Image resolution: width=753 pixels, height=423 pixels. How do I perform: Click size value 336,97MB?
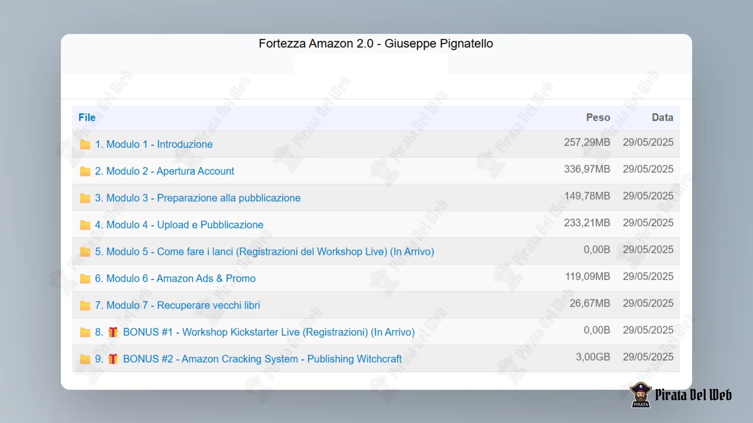[587, 169]
